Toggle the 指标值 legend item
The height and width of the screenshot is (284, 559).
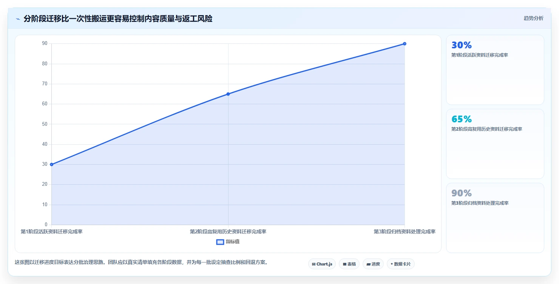pos(228,242)
